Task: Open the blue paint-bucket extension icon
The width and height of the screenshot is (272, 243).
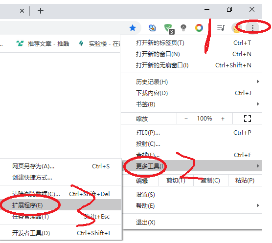Action: pyautogui.click(x=152, y=28)
